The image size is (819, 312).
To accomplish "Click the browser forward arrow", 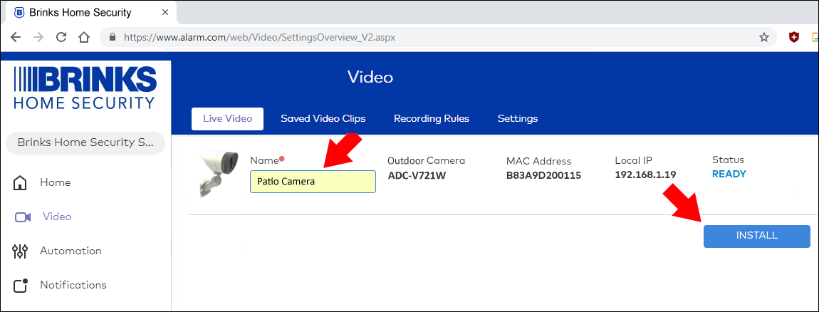I will [38, 37].
